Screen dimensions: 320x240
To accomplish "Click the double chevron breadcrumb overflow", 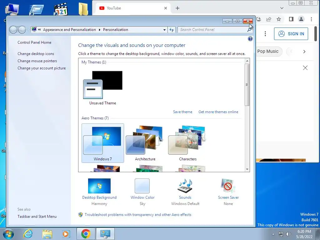I will 39,30.
